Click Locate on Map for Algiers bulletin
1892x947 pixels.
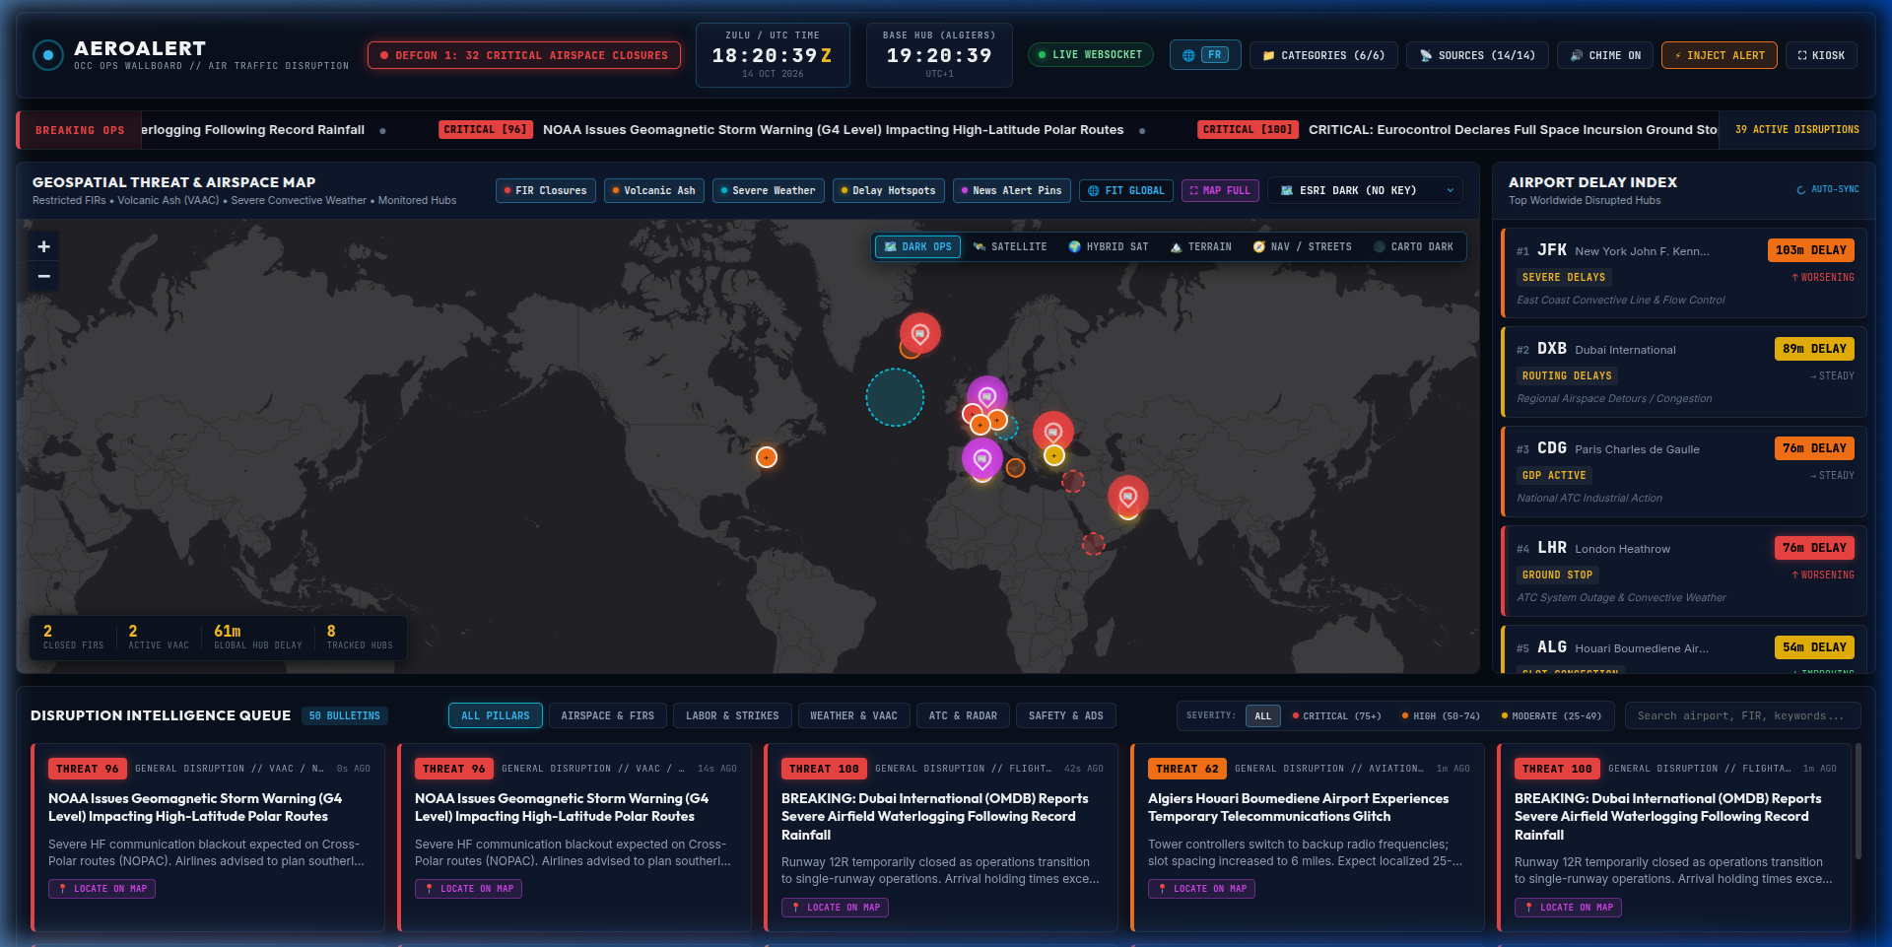[1201, 889]
